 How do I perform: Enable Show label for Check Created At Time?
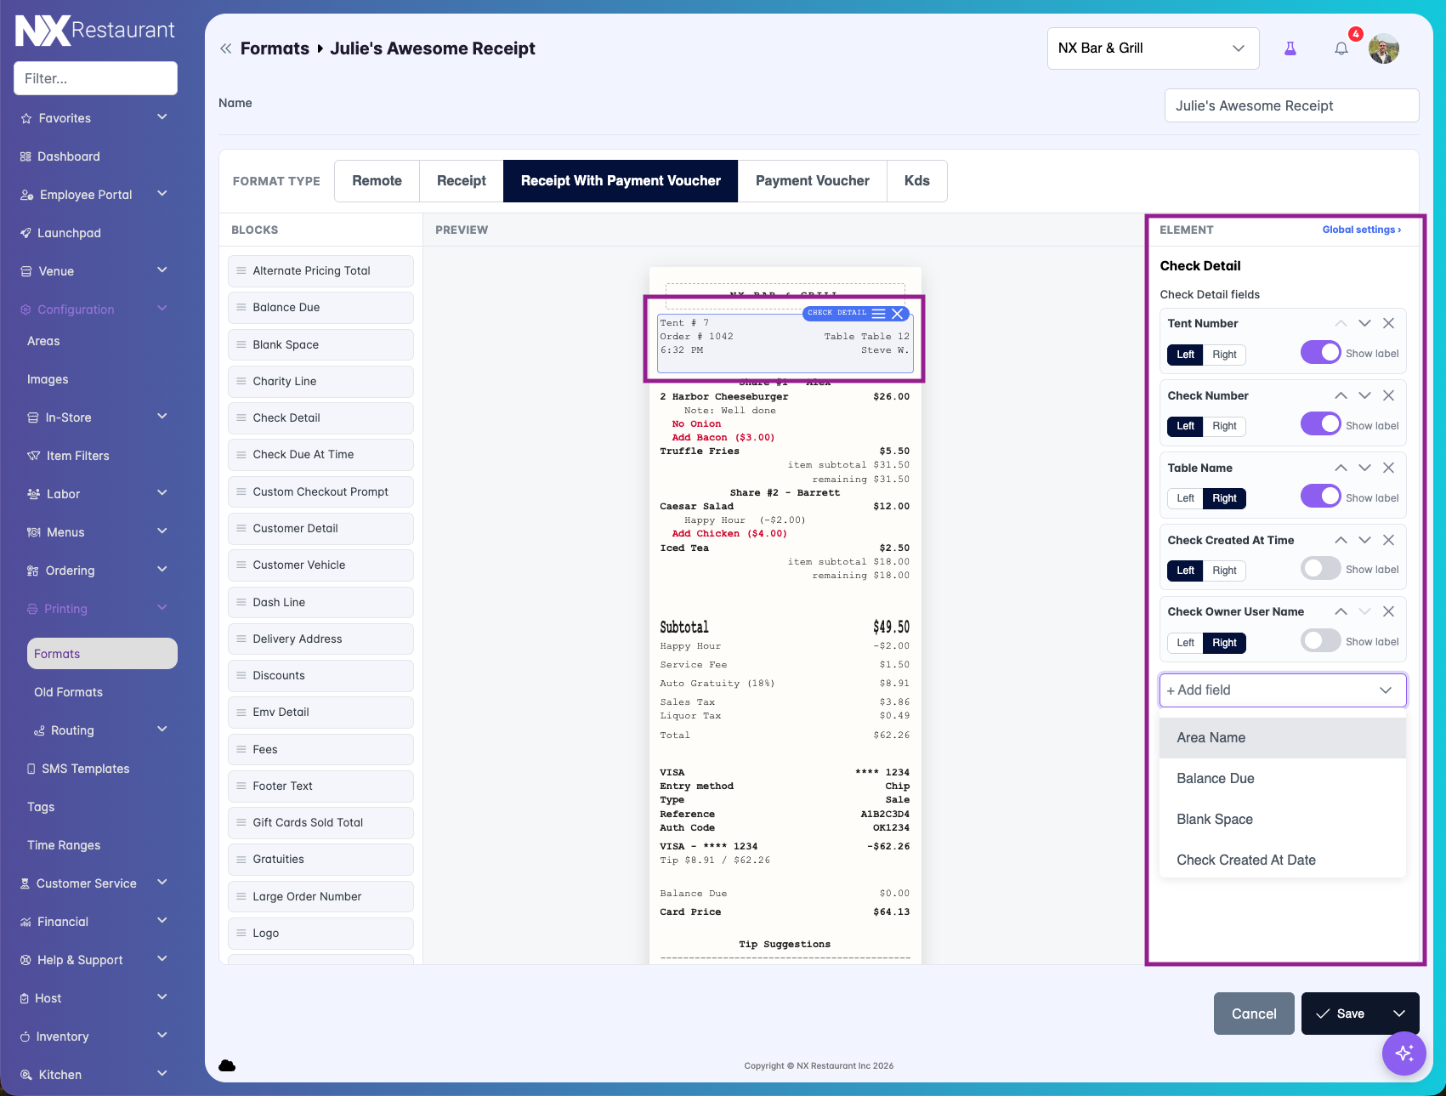pos(1320,569)
